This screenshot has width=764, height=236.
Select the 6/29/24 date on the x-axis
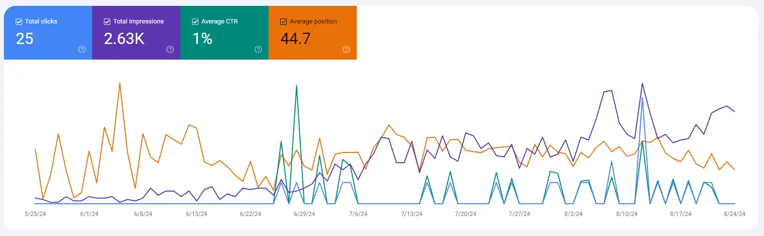point(304,214)
